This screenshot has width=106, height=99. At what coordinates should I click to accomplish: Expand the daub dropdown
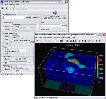22,37
